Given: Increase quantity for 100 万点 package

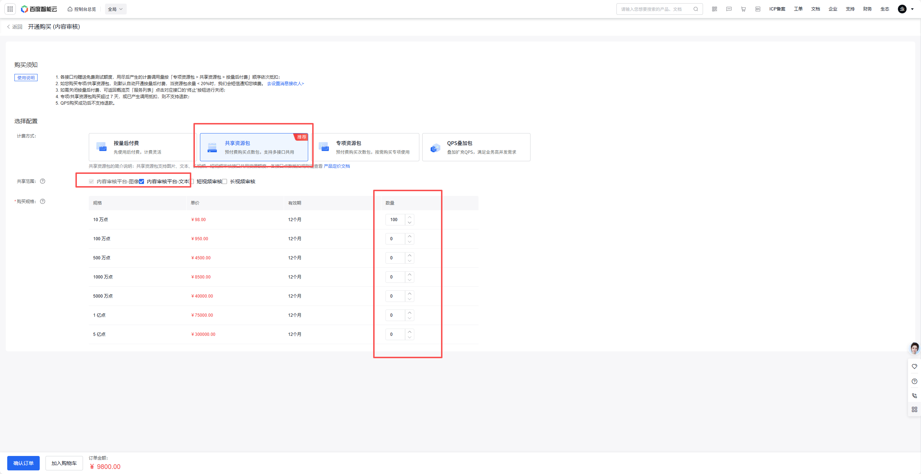Looking at the screenshot, I should 410,236.
